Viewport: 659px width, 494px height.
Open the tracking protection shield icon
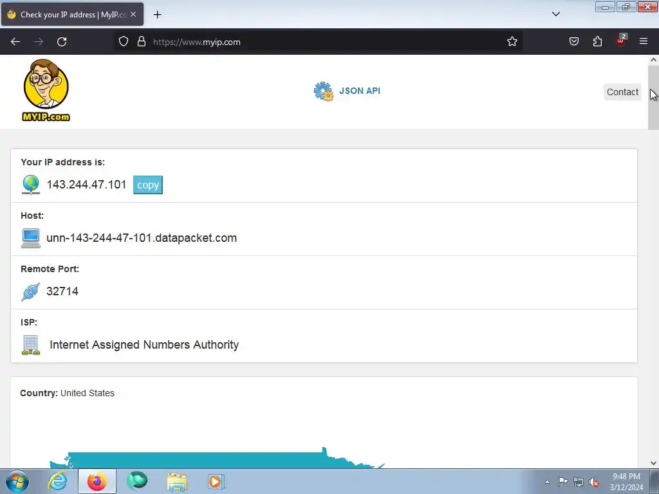point(123,42)
